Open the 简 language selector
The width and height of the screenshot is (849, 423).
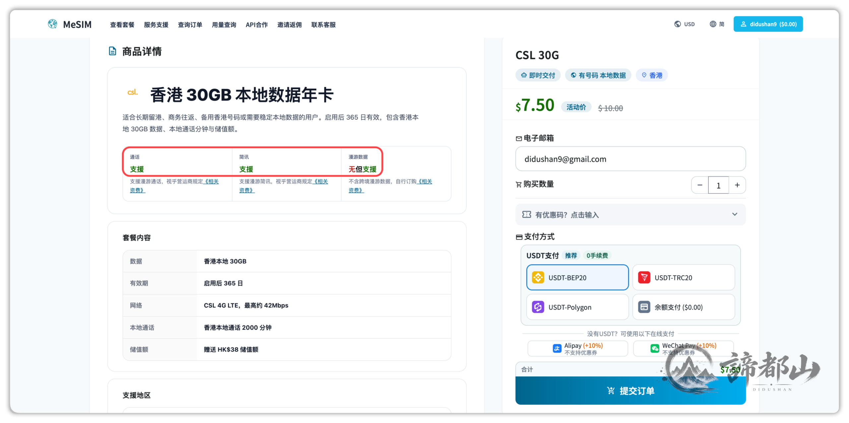pos(717,24)
